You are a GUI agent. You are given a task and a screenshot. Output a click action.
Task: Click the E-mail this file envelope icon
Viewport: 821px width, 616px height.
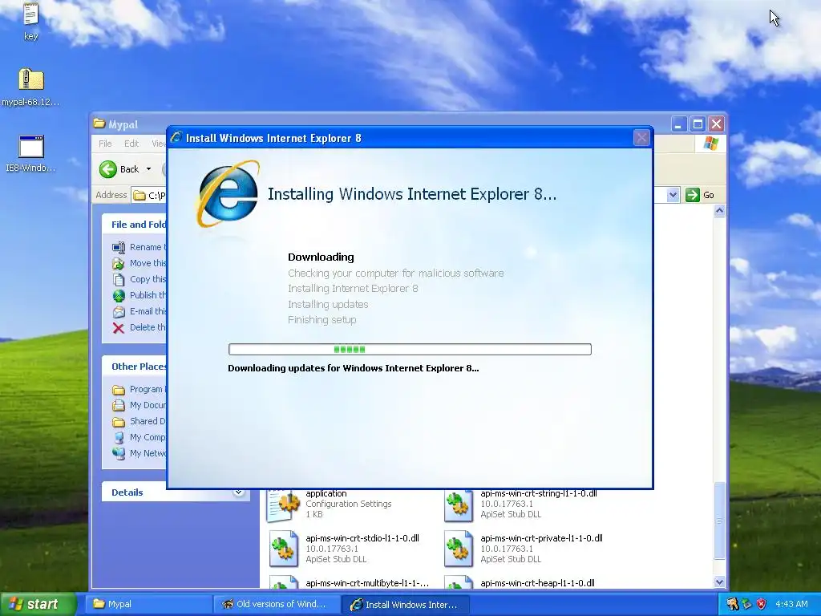click(x=119, y=312)
